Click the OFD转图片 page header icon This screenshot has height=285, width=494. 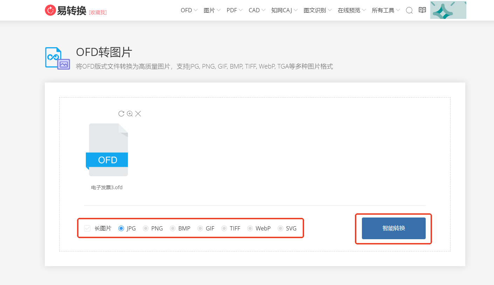click(57, 58)
